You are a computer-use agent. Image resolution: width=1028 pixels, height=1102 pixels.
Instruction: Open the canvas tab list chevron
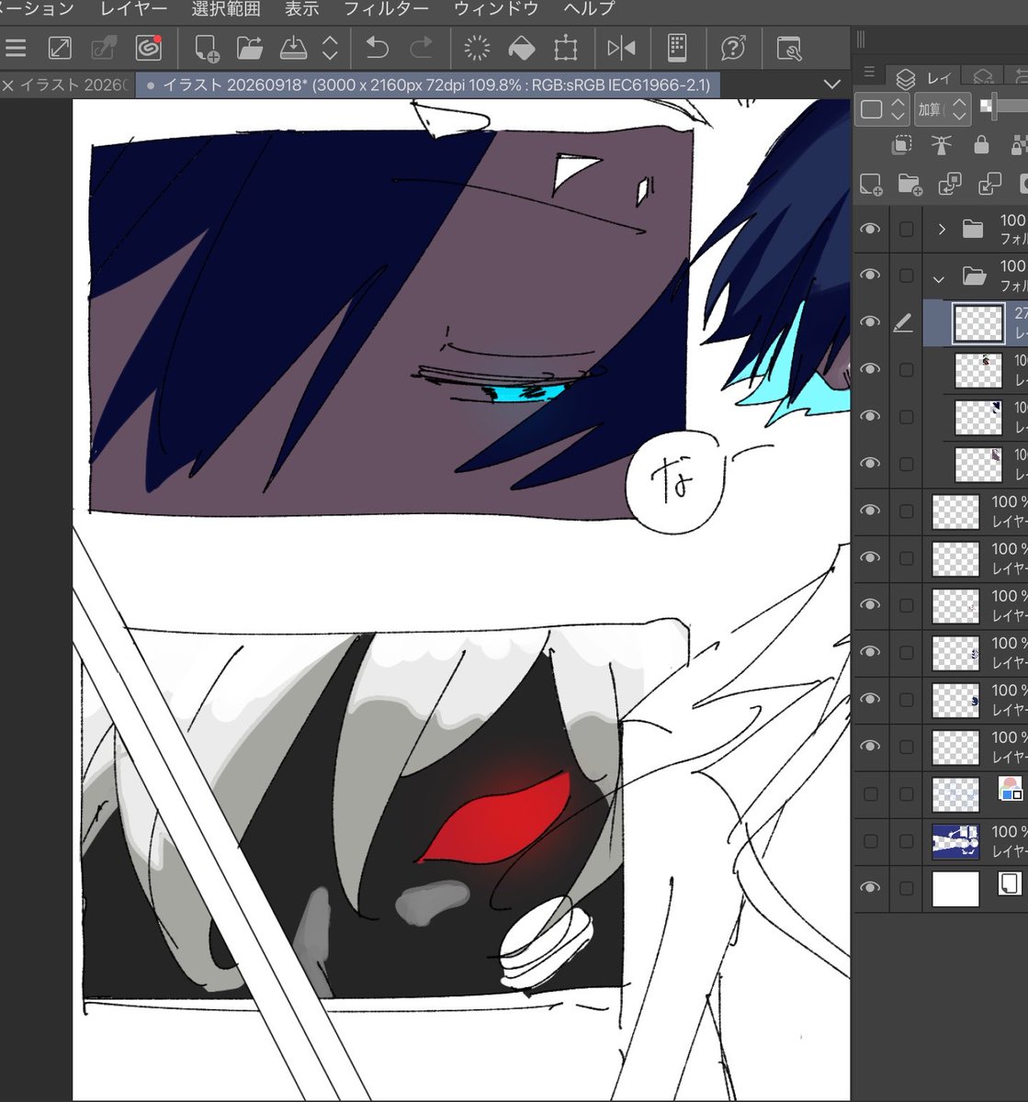pyautogui.click(x=832, y=84)
